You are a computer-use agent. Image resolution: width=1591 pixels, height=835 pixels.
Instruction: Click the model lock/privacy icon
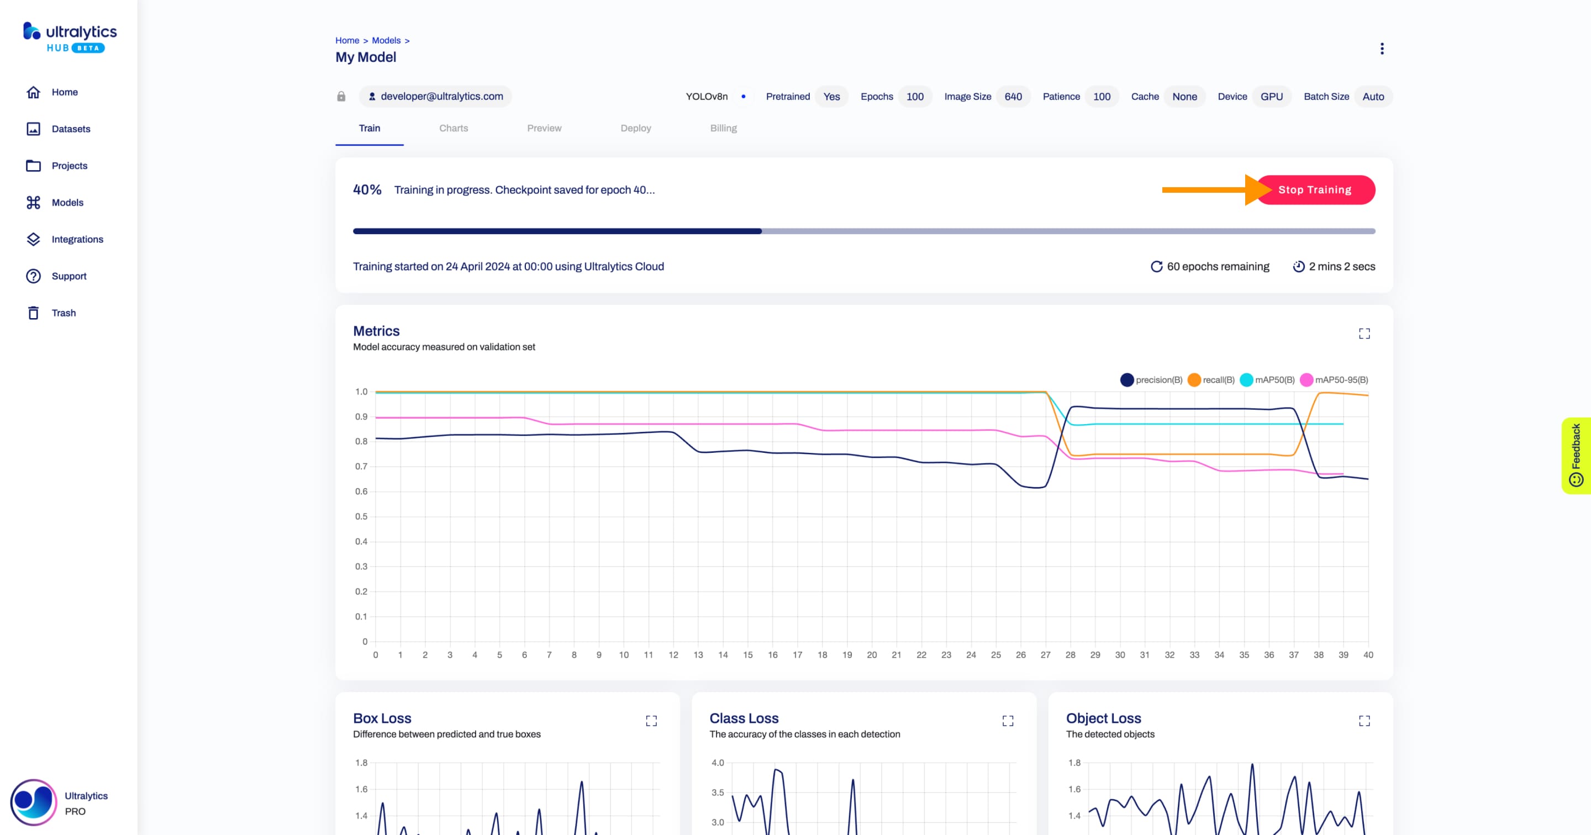pyautogui.click(x=341, y=96)
